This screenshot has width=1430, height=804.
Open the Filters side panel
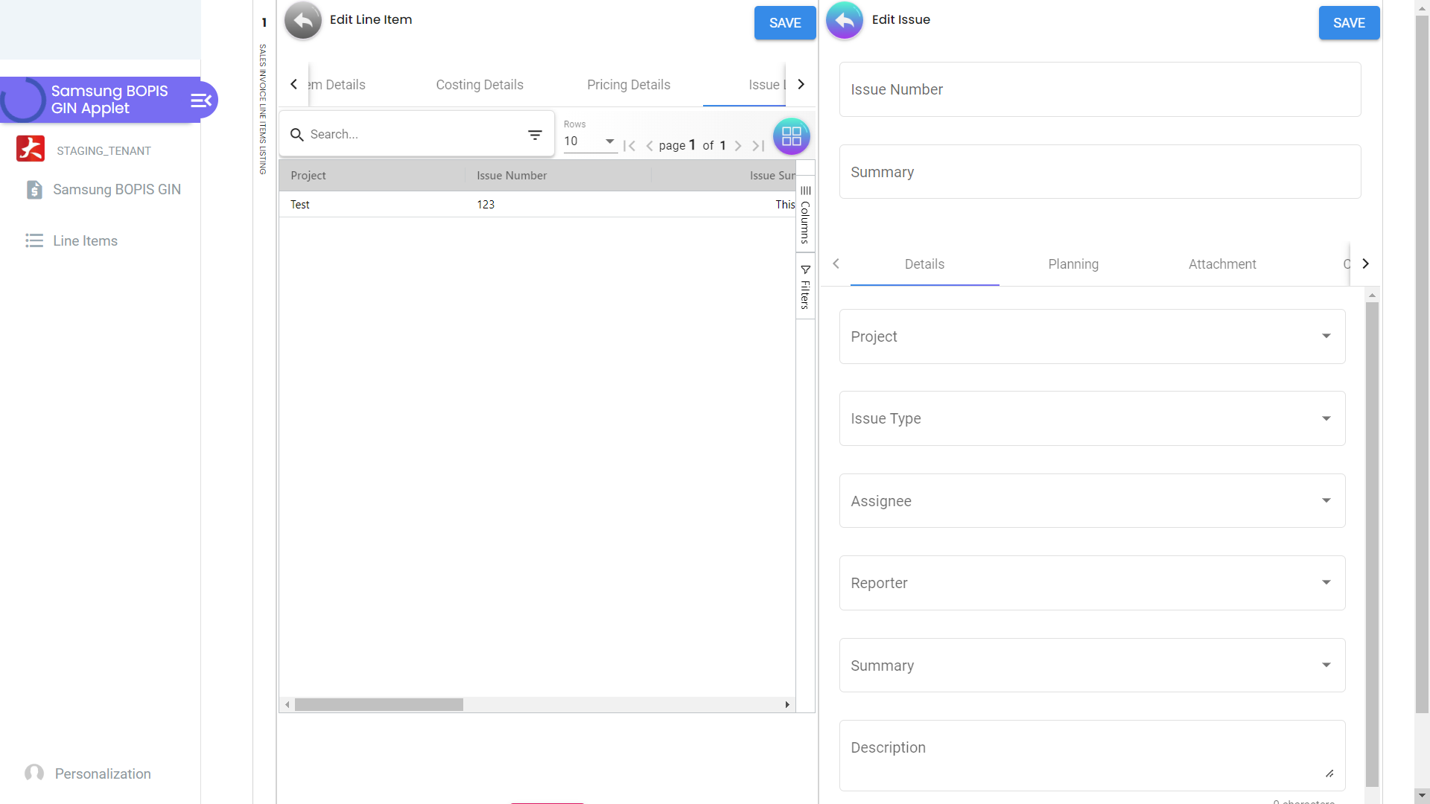point(805,287)
